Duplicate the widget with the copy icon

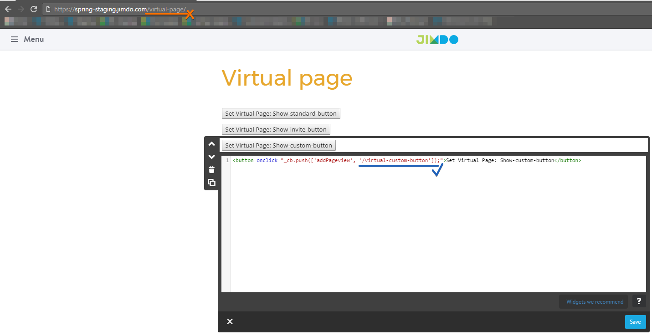point(211,182)
